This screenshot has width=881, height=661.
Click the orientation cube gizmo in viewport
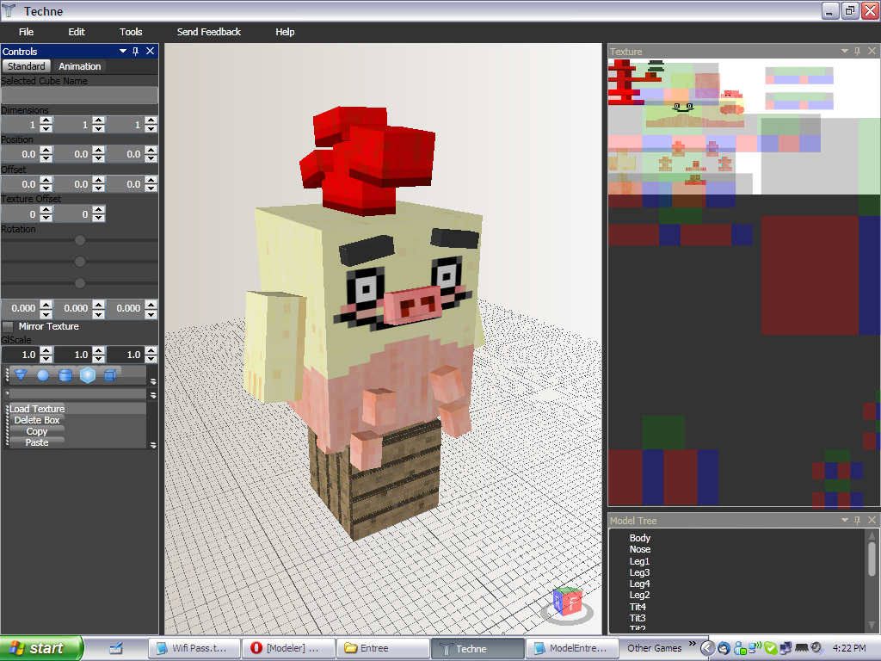point(568,602)
